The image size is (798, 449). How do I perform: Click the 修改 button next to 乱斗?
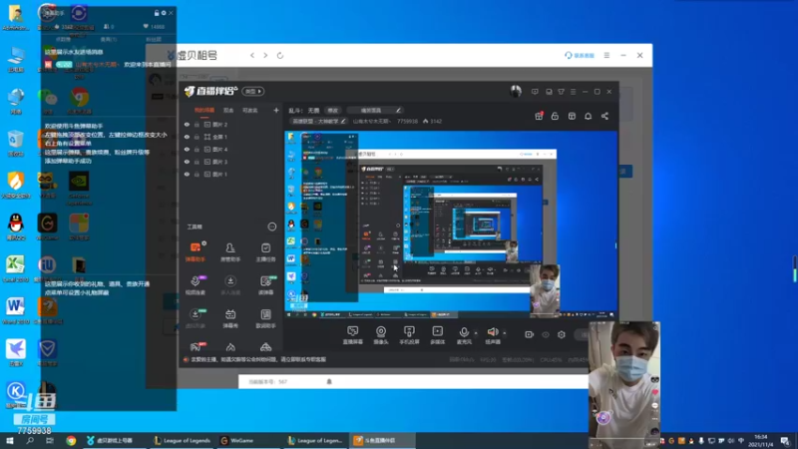point(332,110)
